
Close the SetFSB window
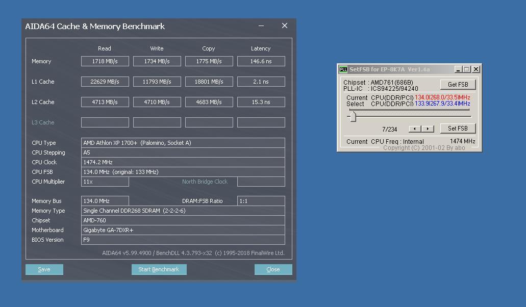(x=476, y=69)
